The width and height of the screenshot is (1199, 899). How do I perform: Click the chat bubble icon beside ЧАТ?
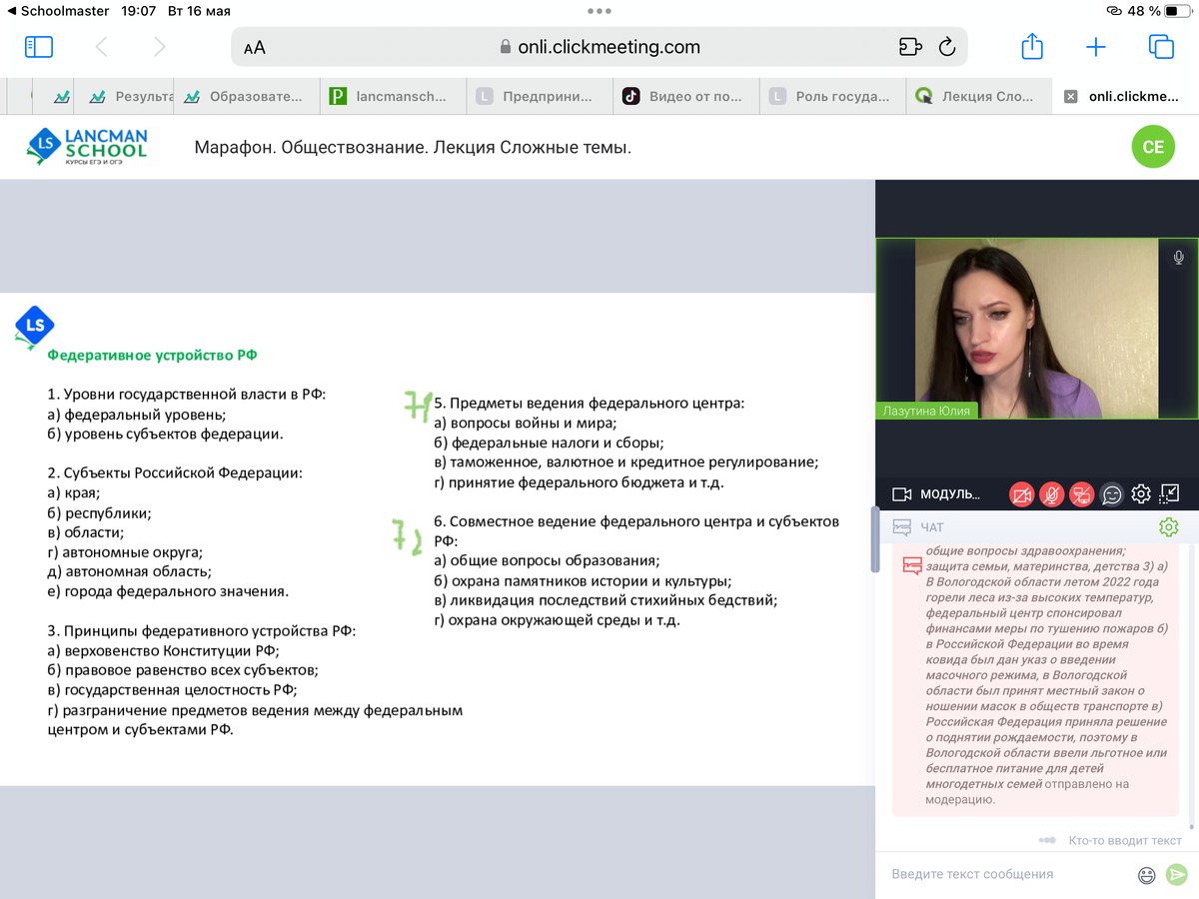[x=903, y=526]
